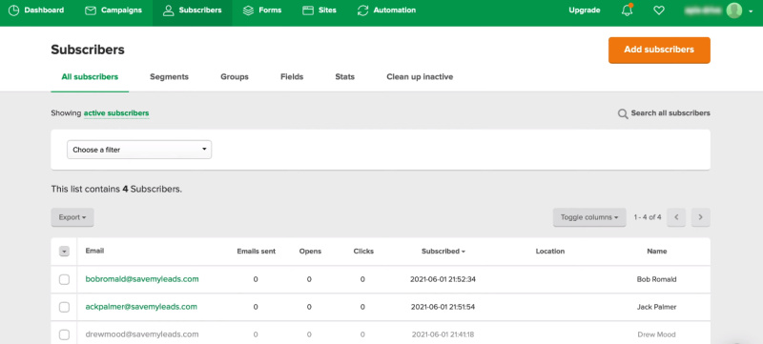Viewport: 763px width, 344px height.
Task: Click the Add subscribers button
Action: [x=659, y=51]
